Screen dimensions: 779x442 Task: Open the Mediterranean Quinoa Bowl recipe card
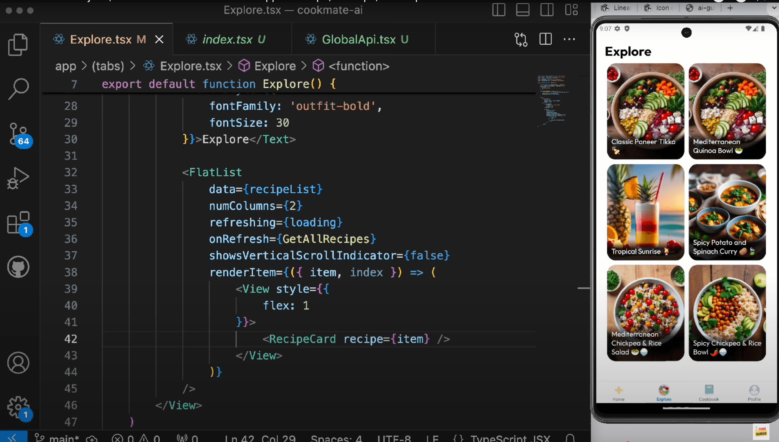[727, 111]
